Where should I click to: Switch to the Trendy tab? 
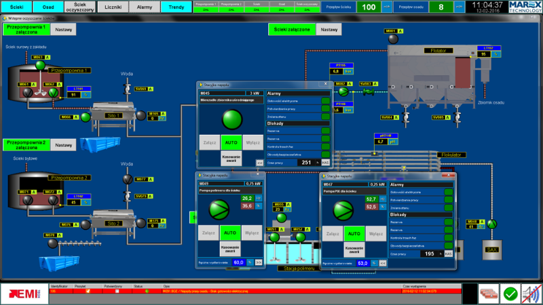click(176, 7)
